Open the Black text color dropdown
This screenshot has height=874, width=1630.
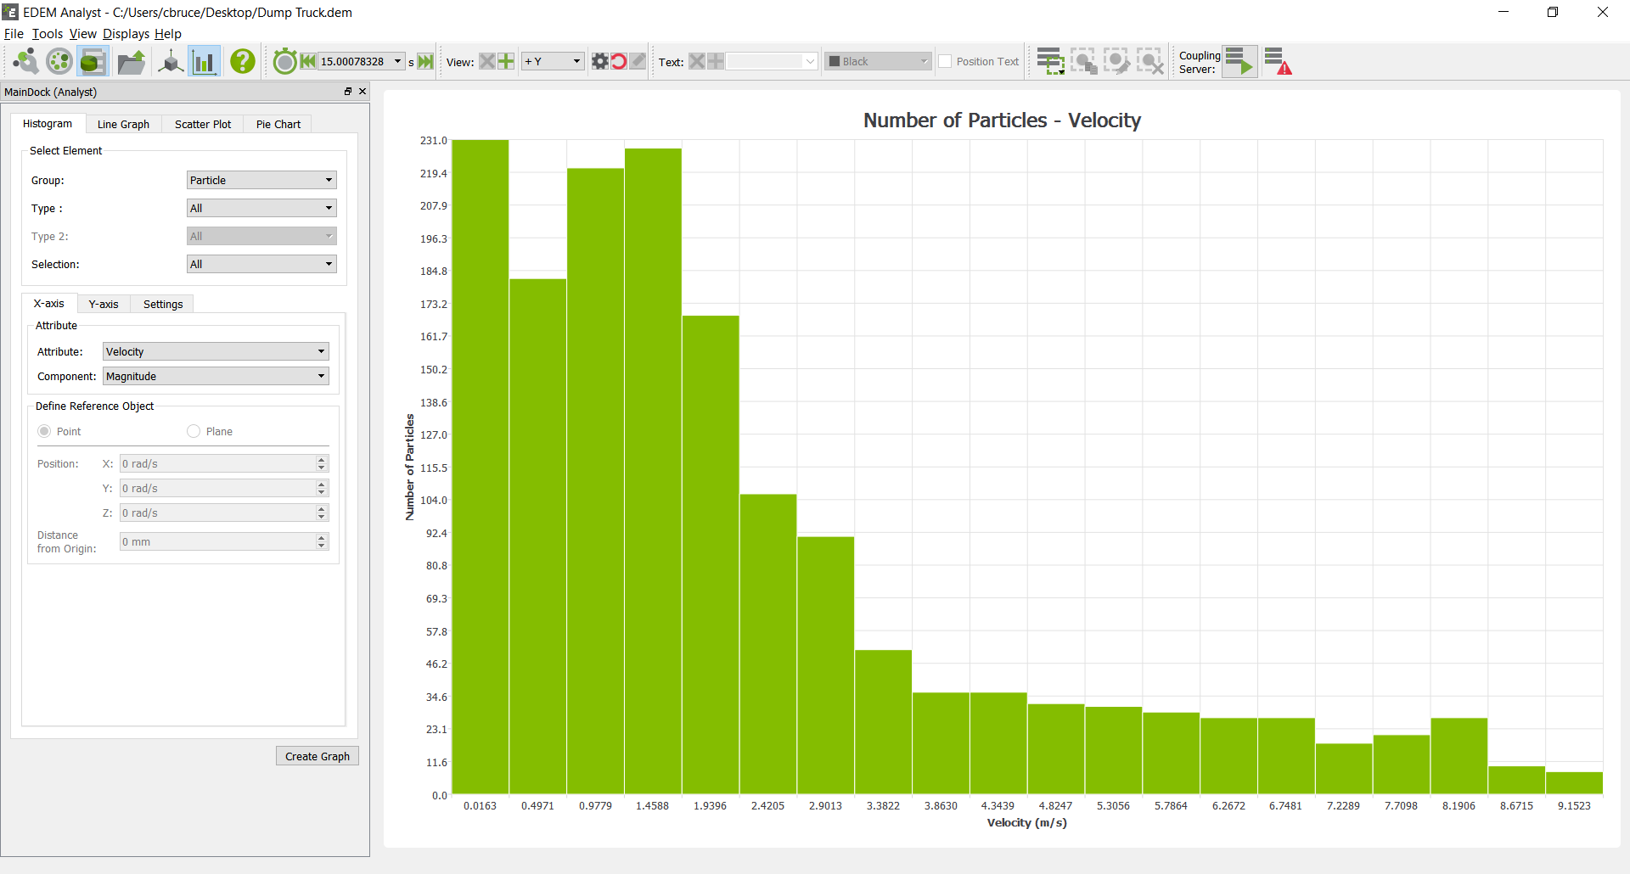[x=878, y=61]
